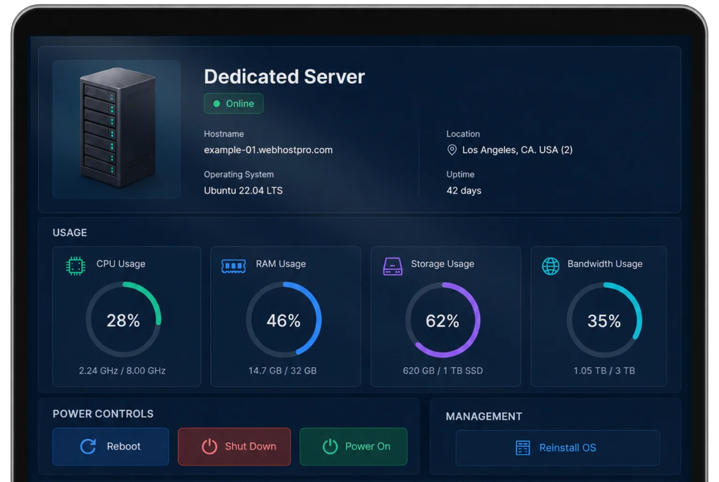Click the Ubuntu 22.04 LTS value
Viewport: 719px width, 482px height.
243,191
